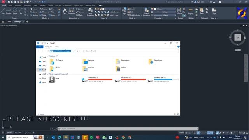Select the Layout1 tab

point(18,133)
